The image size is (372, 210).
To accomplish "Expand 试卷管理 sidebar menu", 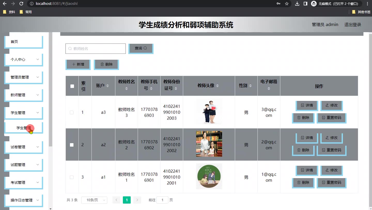I will coord(24,147).
